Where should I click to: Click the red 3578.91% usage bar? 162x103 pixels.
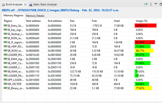pos(145,26)
